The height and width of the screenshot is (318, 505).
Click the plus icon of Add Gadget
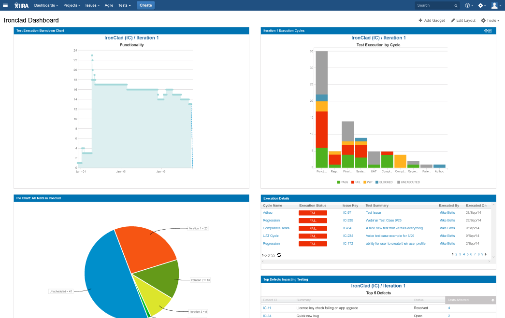tap(420, 20)
